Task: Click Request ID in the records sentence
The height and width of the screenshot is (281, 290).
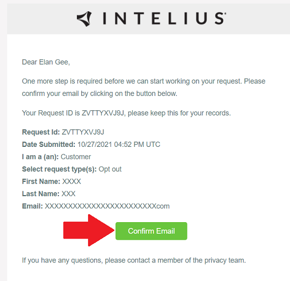Action: pyautogui.click(x=55, y=113)
